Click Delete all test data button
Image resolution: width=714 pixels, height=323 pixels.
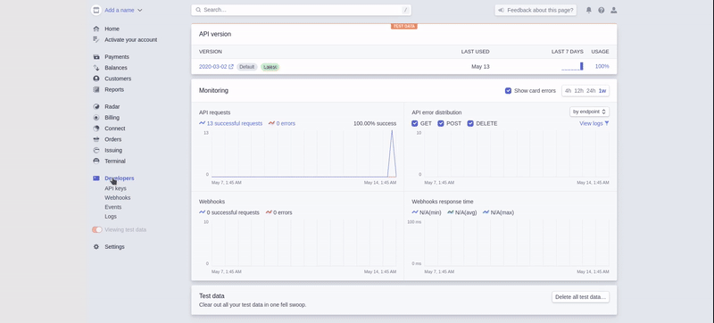[x=581, y=297]
